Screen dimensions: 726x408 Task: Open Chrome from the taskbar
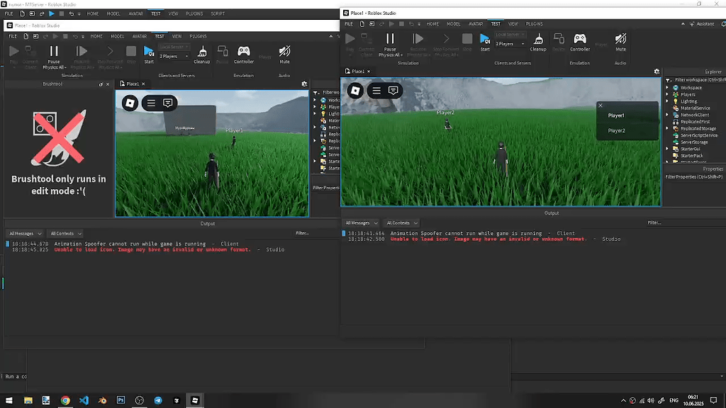65,400
